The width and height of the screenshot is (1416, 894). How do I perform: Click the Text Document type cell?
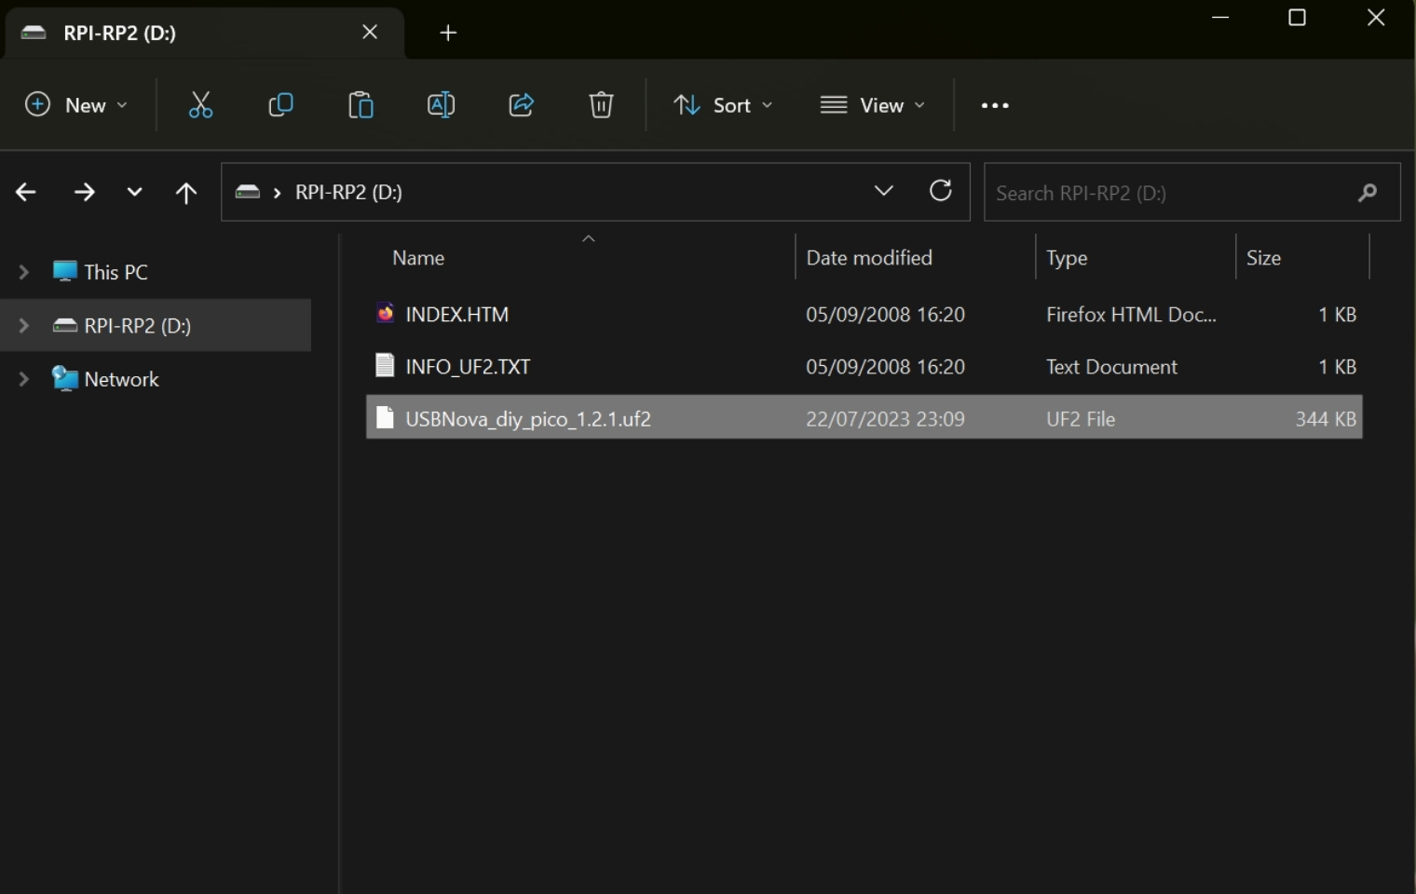[1111, 367]
